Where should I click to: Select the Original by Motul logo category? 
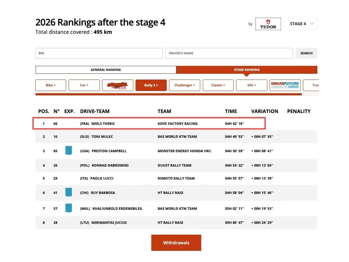pos(118,85)
